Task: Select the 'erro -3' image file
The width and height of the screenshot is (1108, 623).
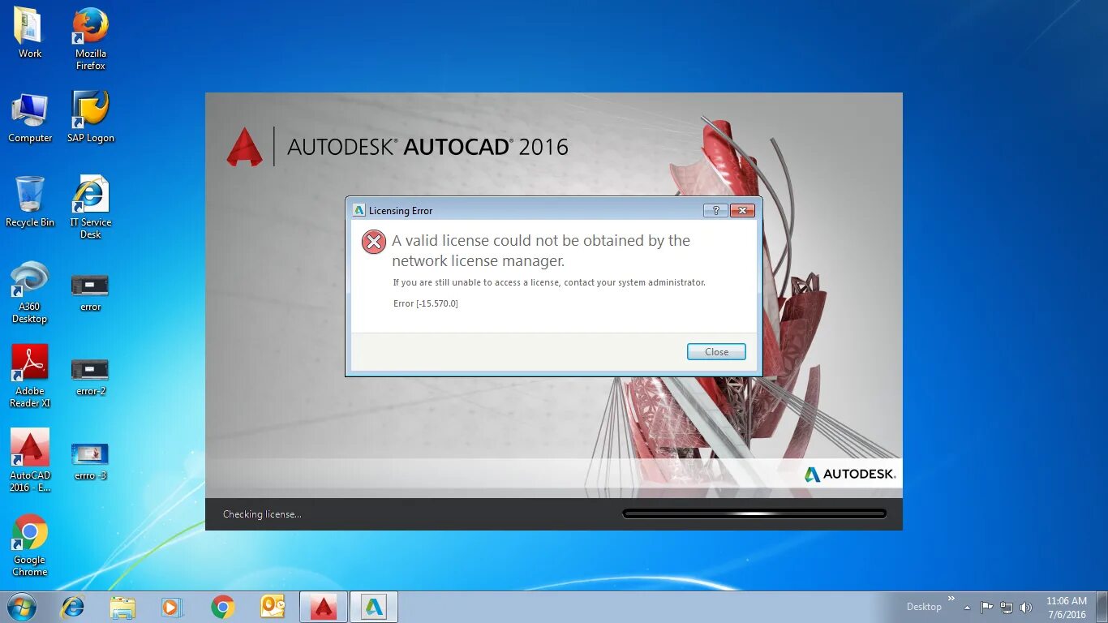Action: click(90, 462)
